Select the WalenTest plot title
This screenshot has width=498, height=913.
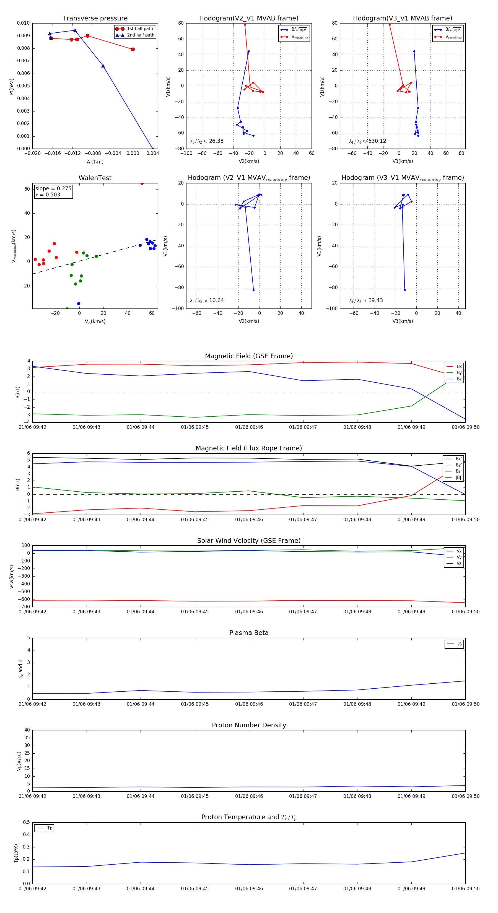click(95, 178)
